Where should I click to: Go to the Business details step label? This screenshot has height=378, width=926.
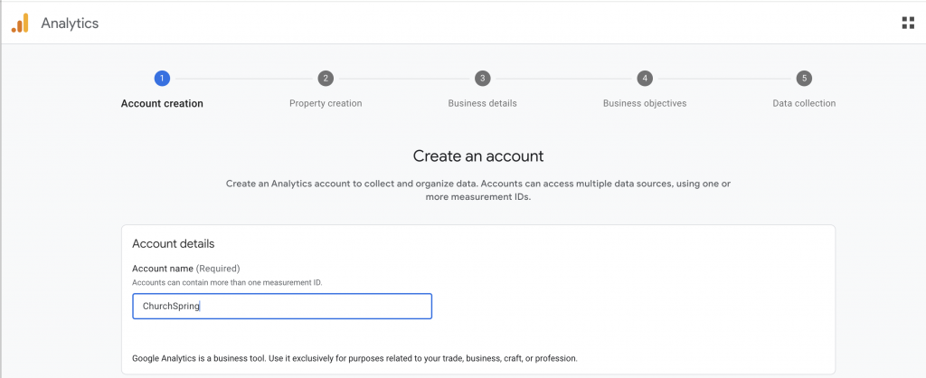click(x=483, y=103)
